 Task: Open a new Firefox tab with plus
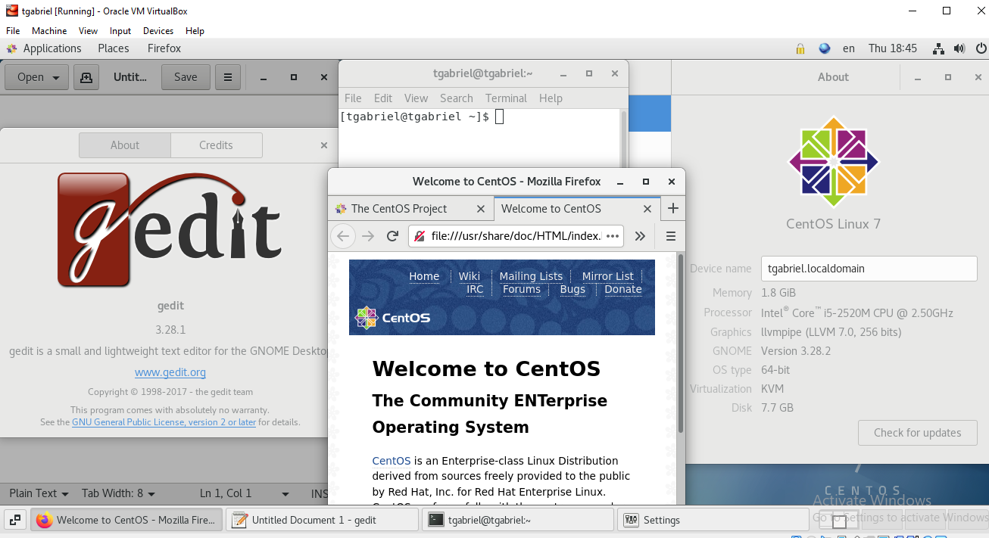pos(672,208)
